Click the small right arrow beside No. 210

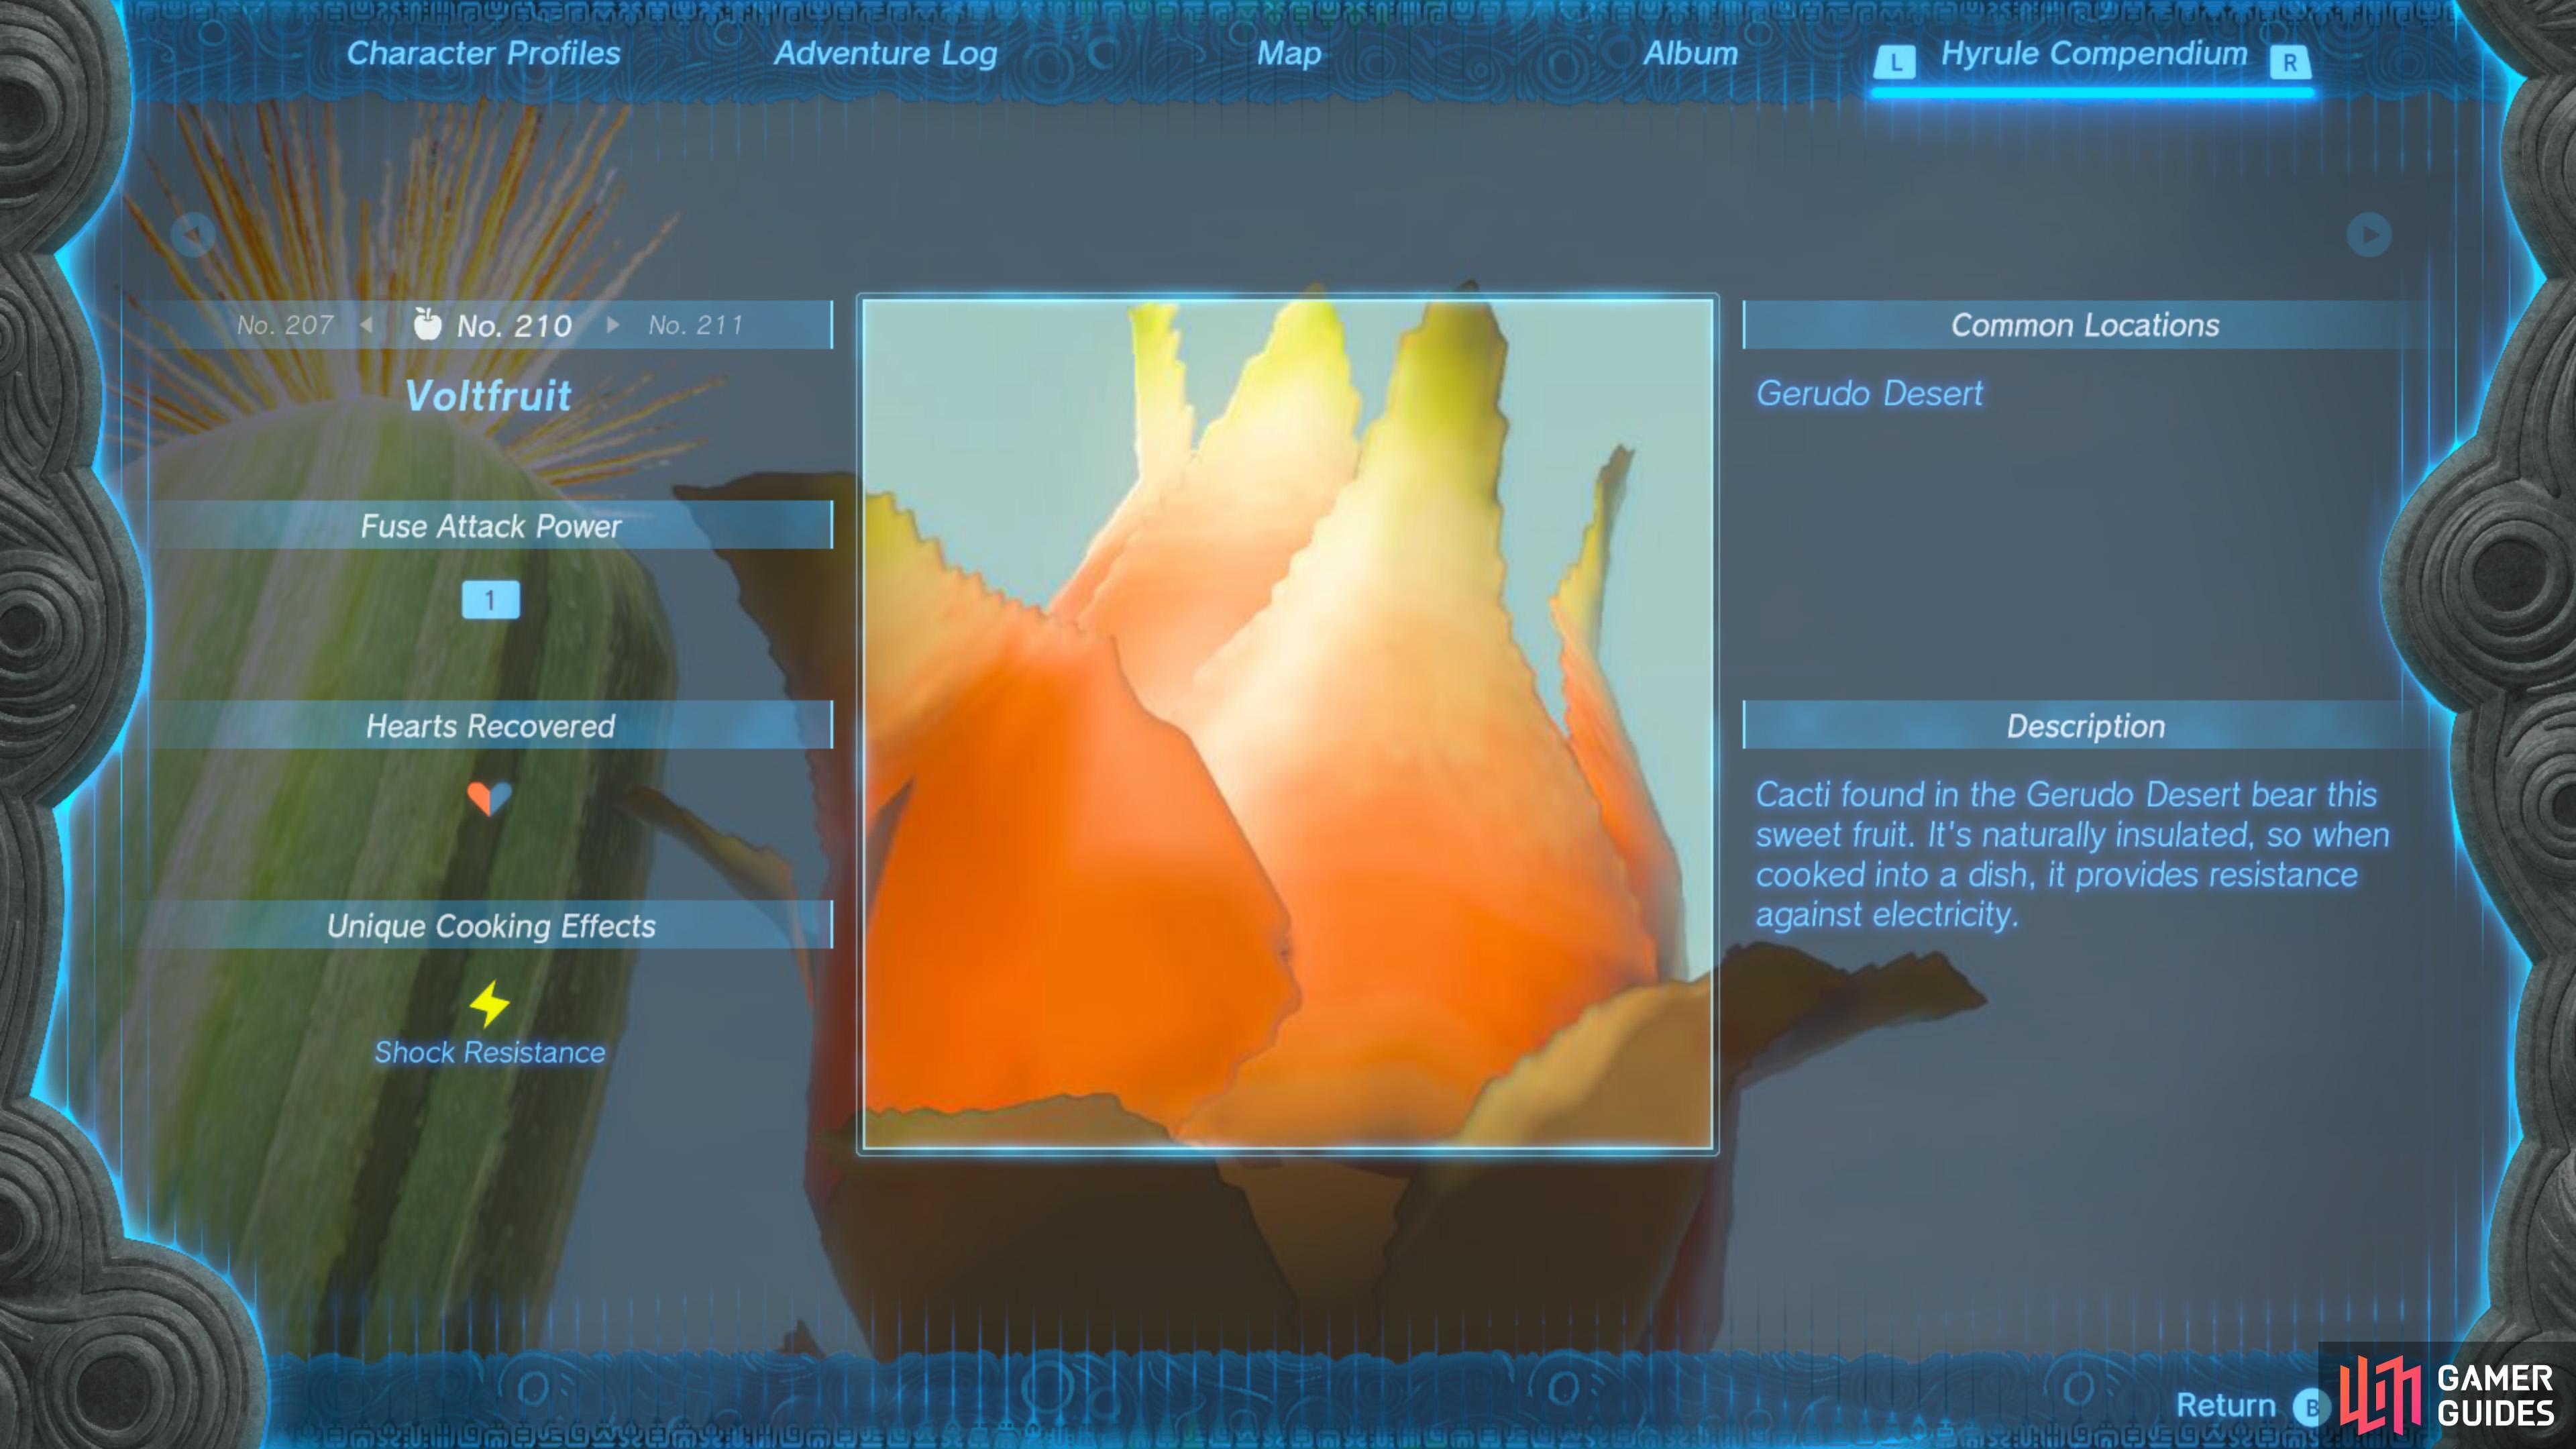click(612, 325)
